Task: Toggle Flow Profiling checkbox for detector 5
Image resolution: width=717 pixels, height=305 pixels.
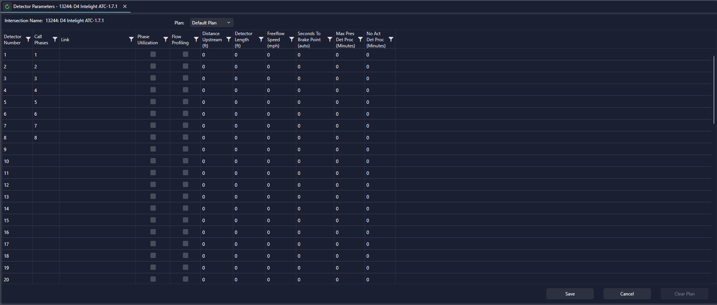Action: pyautogui.click(x=186, y=102)
